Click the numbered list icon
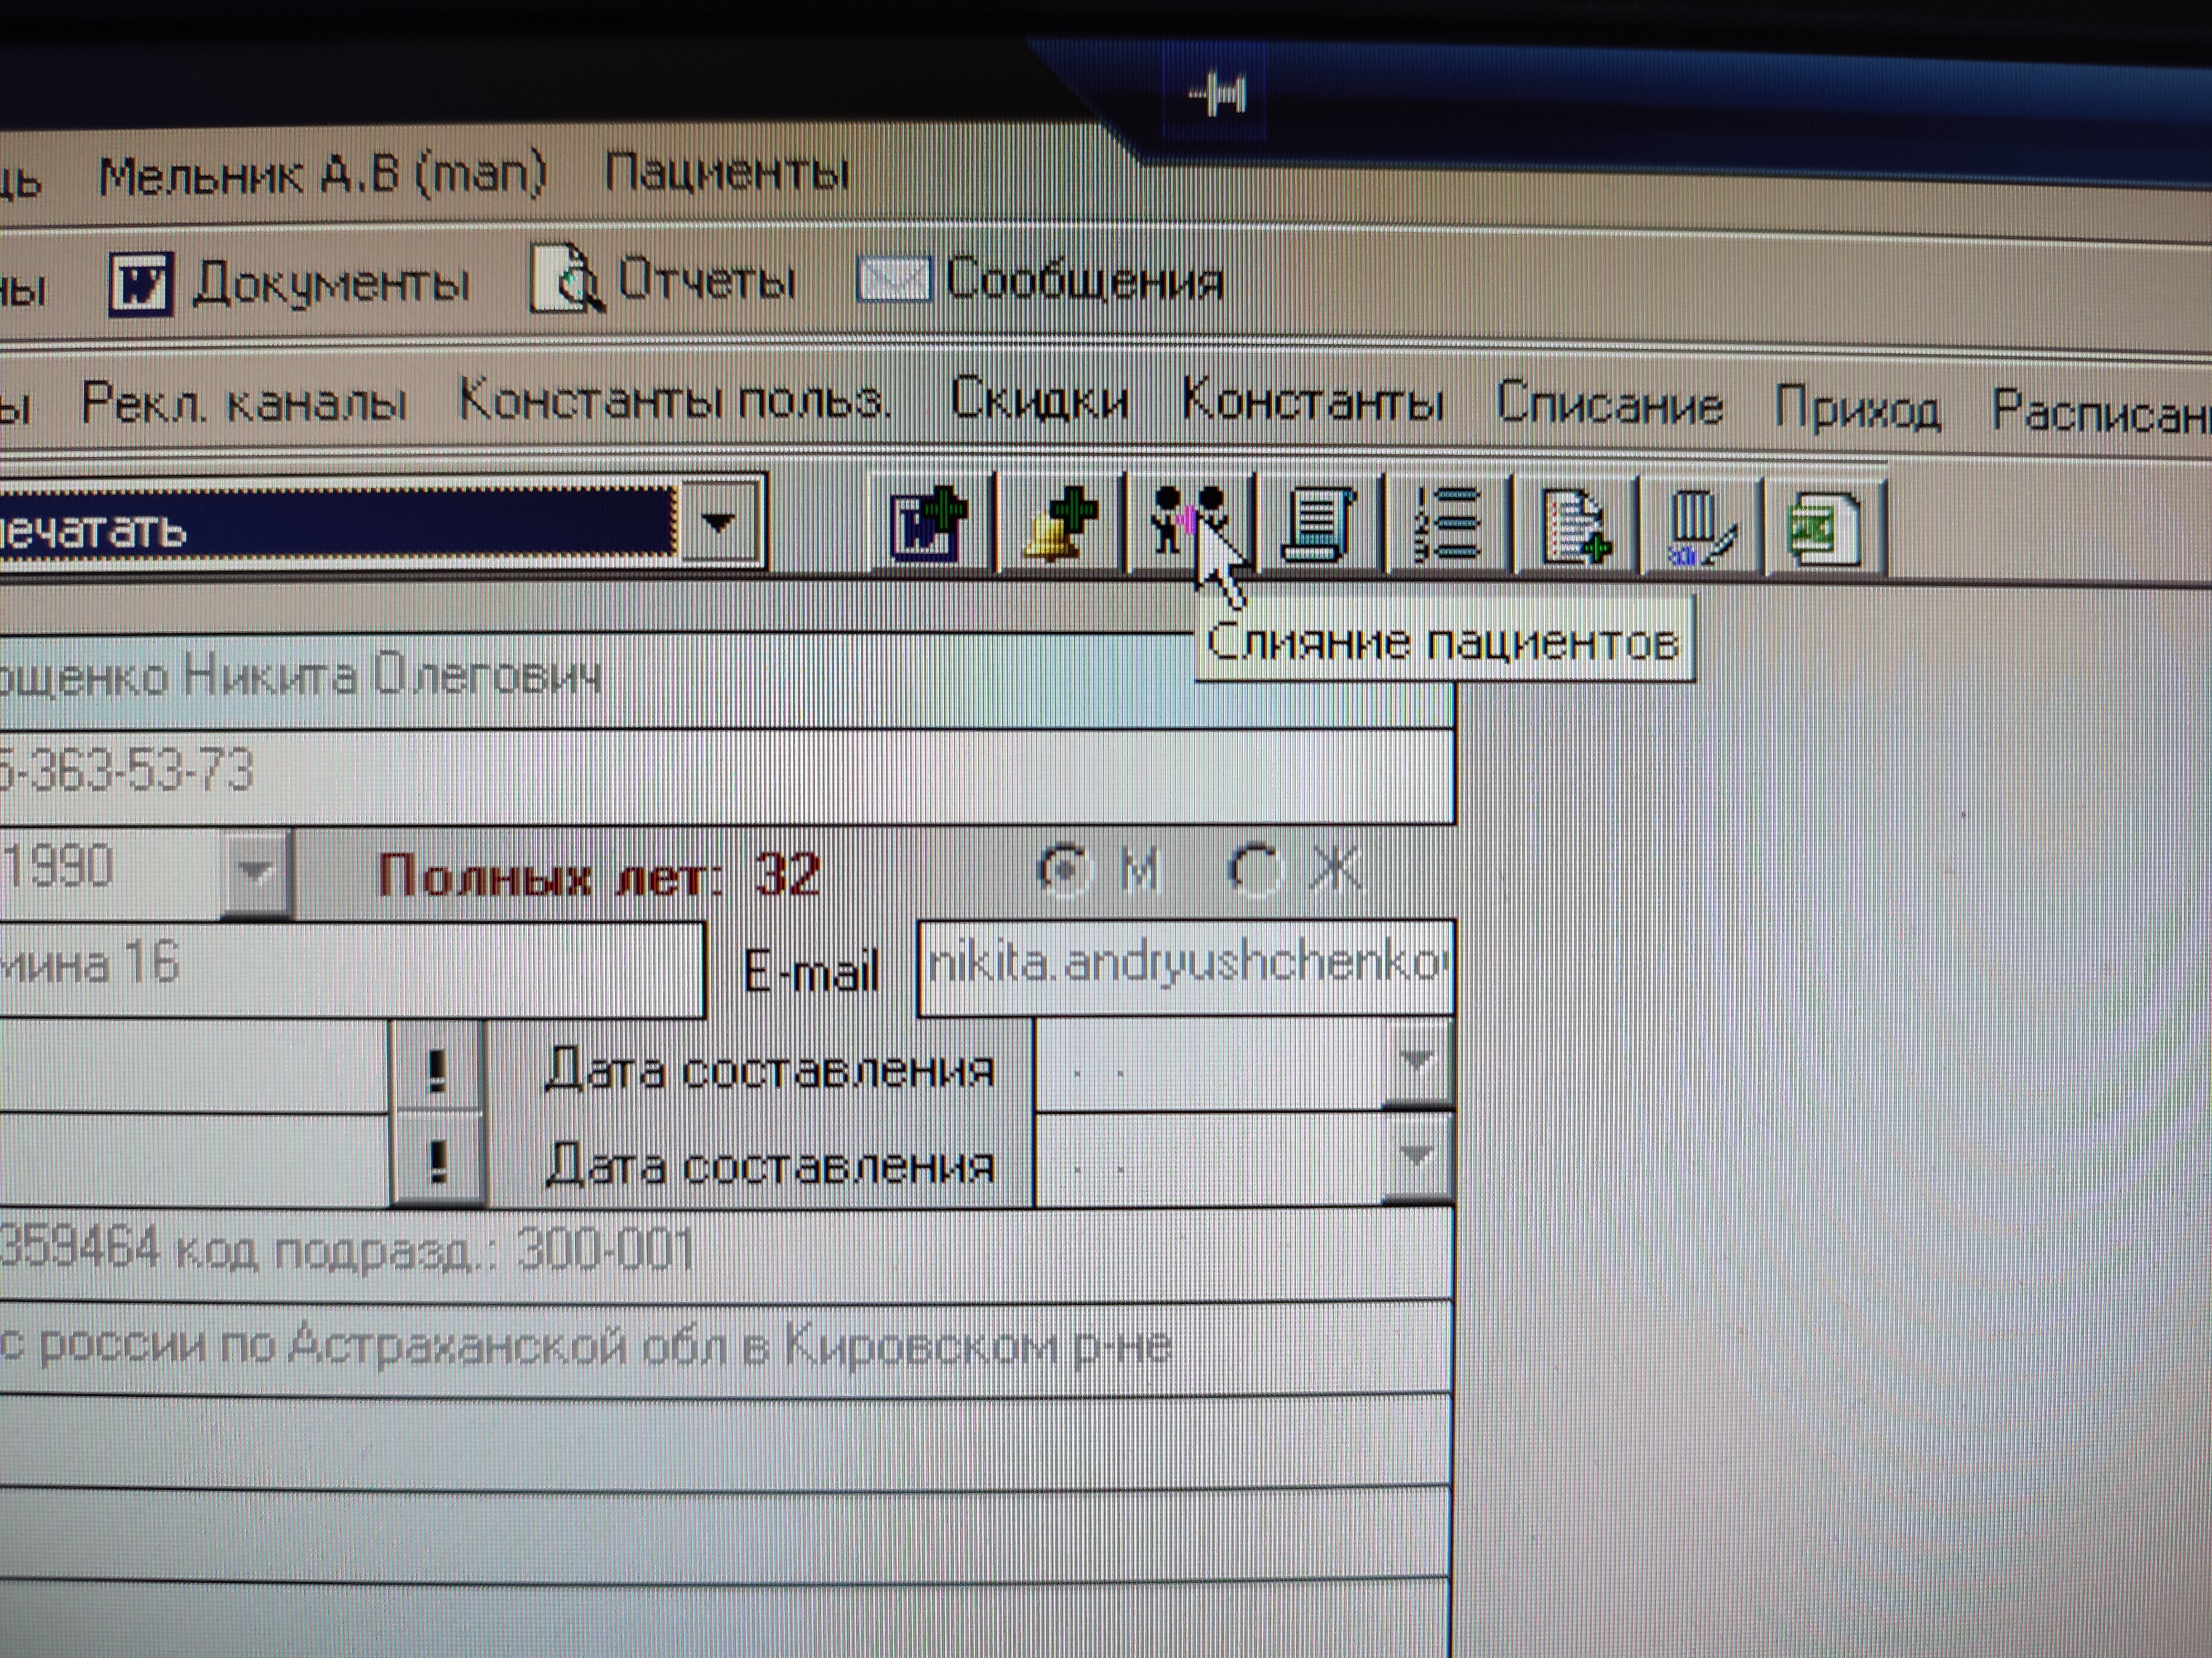The width and height of the screenshot is (2212, 1658). [1447, 526]
